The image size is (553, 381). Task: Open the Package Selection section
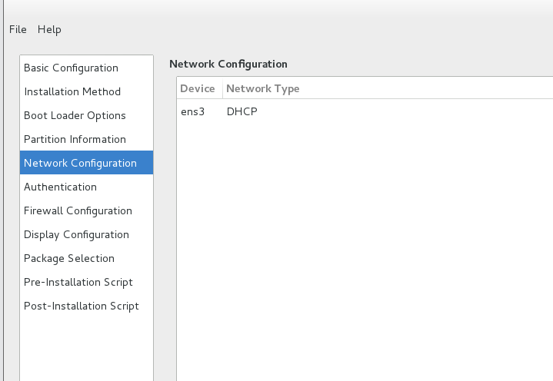(x=69, y=258)
